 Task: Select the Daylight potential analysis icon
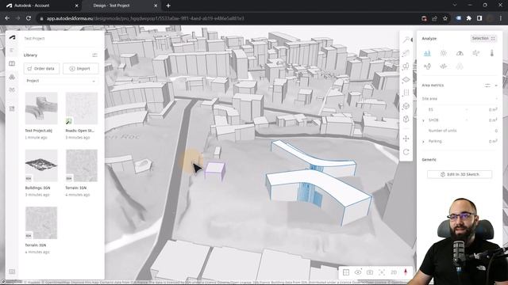tap(460, 53)
